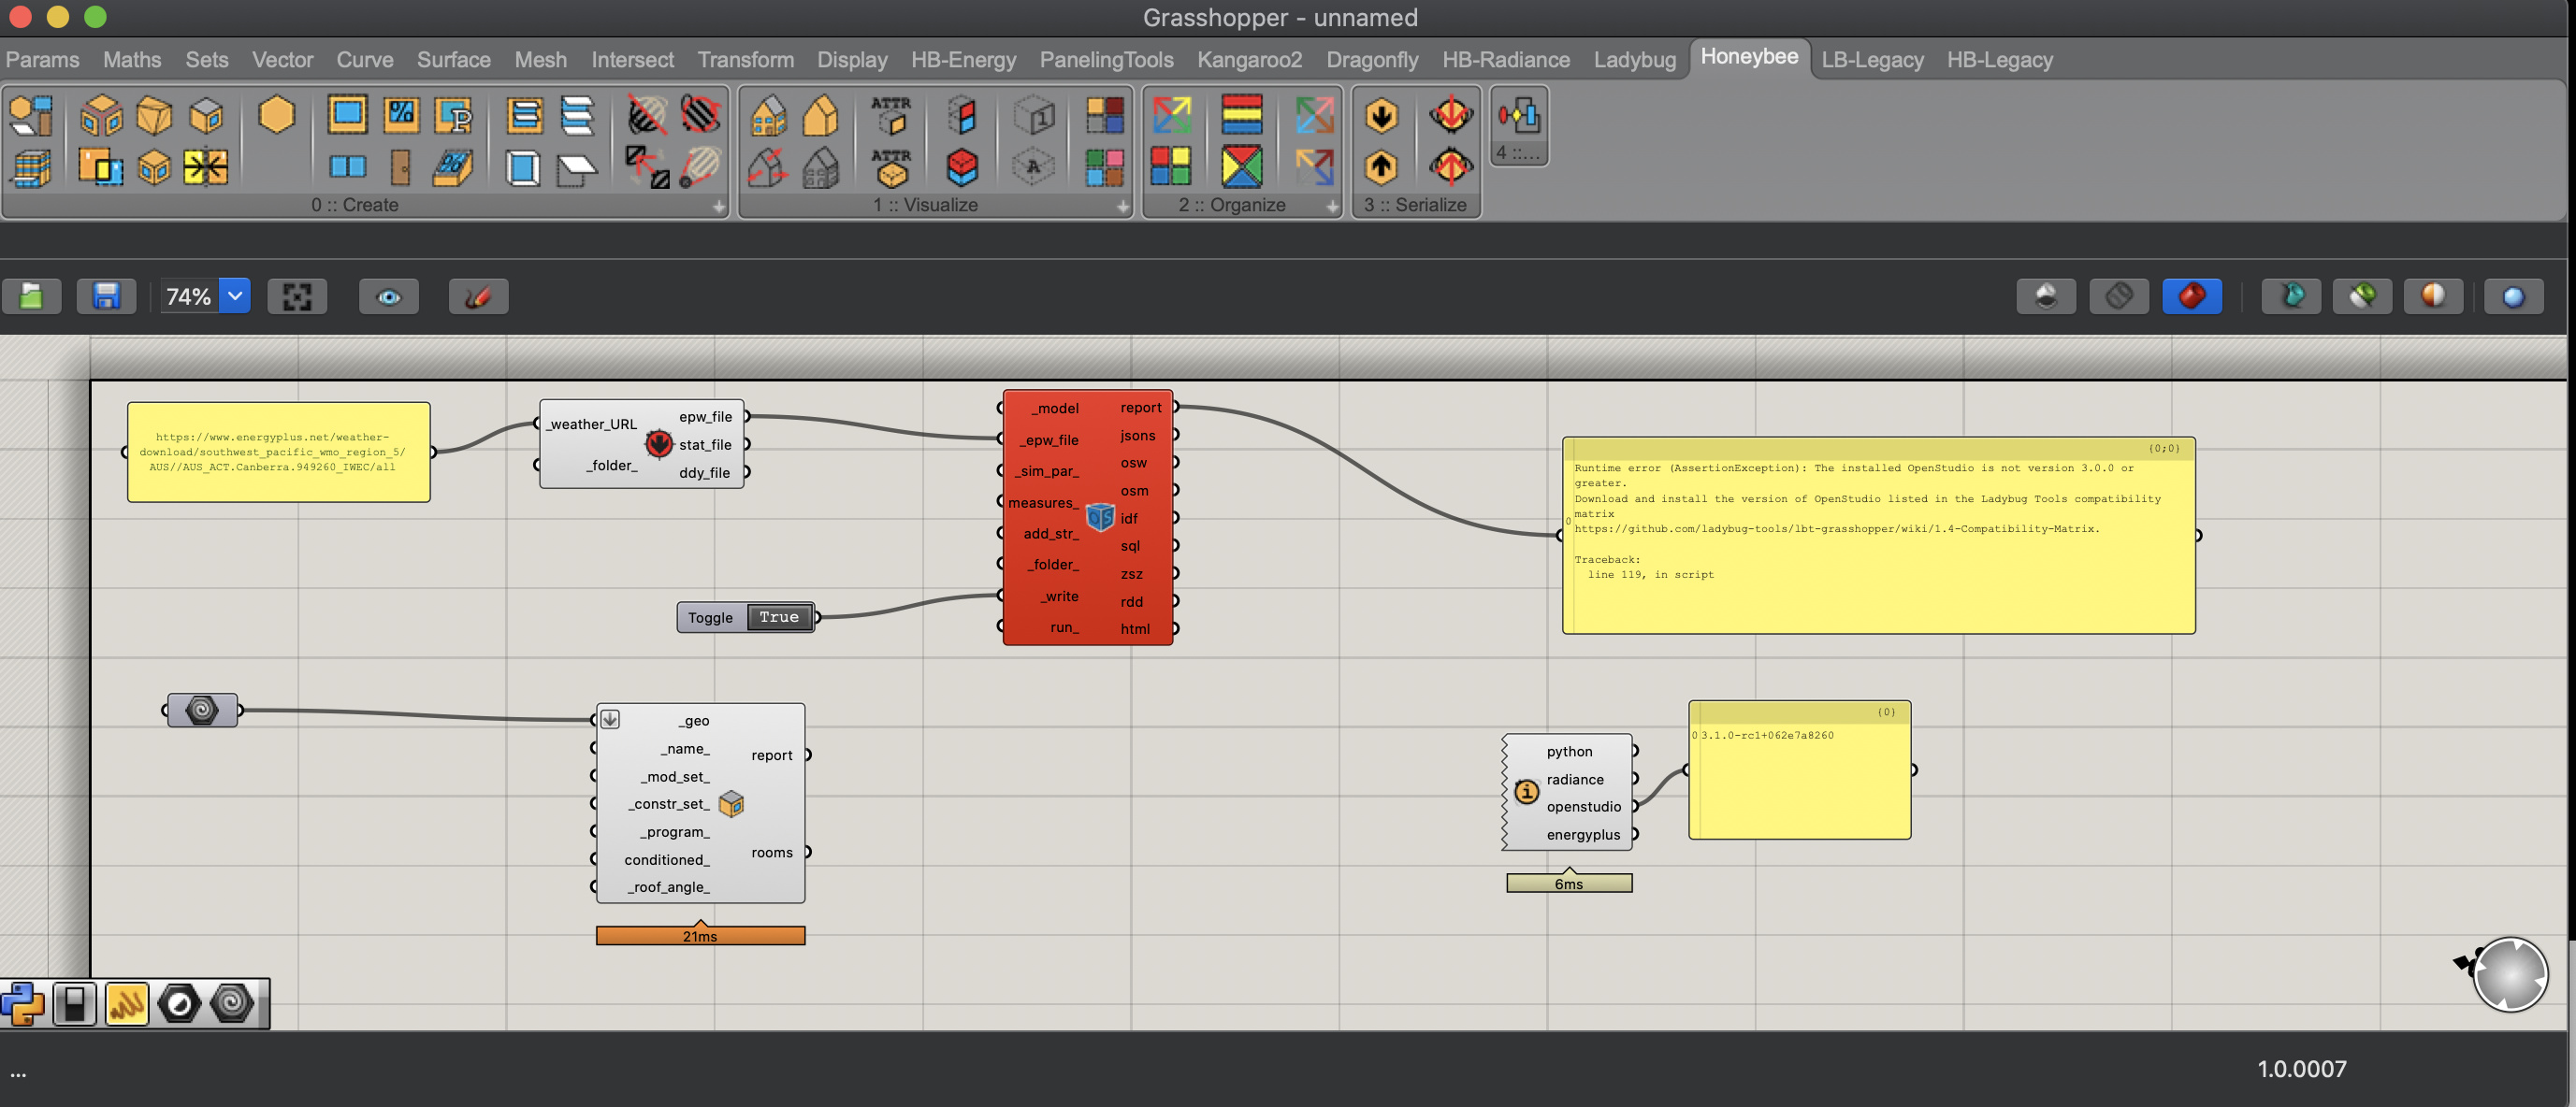2576x1107 pixels.
Task: Toggle the preview eye button
Action: [389, 296]
